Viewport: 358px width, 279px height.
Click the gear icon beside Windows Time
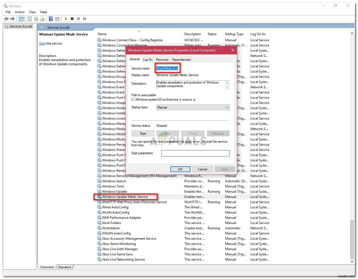99,186
